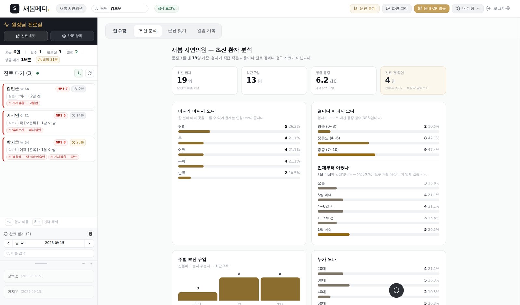Click the 알레르기 — 페니실린 warning tag

click(25, 130)
